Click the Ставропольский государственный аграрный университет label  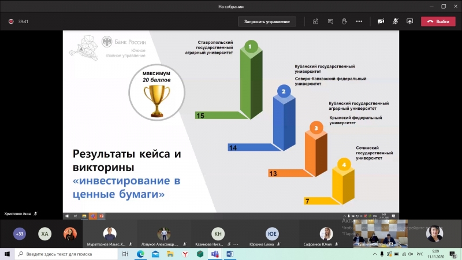[209, 47]
